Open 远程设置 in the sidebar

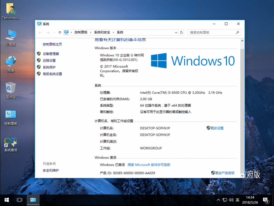coord(49,60)
